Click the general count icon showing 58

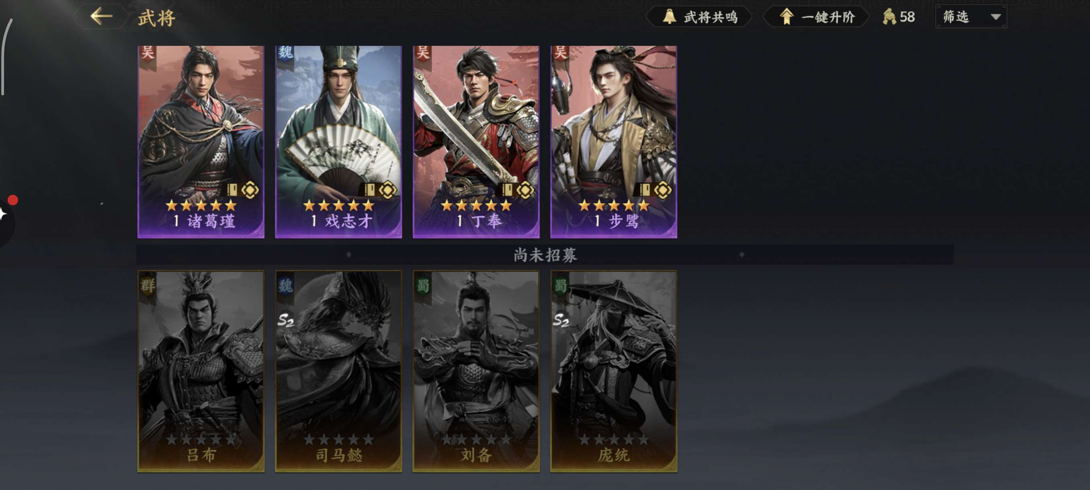point(898,17)
